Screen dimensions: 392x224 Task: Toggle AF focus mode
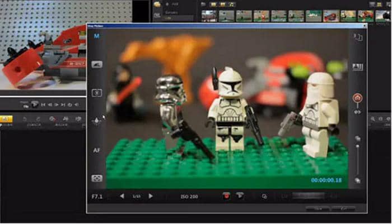pyautogui.click(x=96, y=150)
